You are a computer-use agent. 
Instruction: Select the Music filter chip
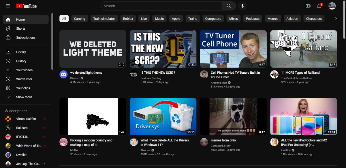[159, 19]
